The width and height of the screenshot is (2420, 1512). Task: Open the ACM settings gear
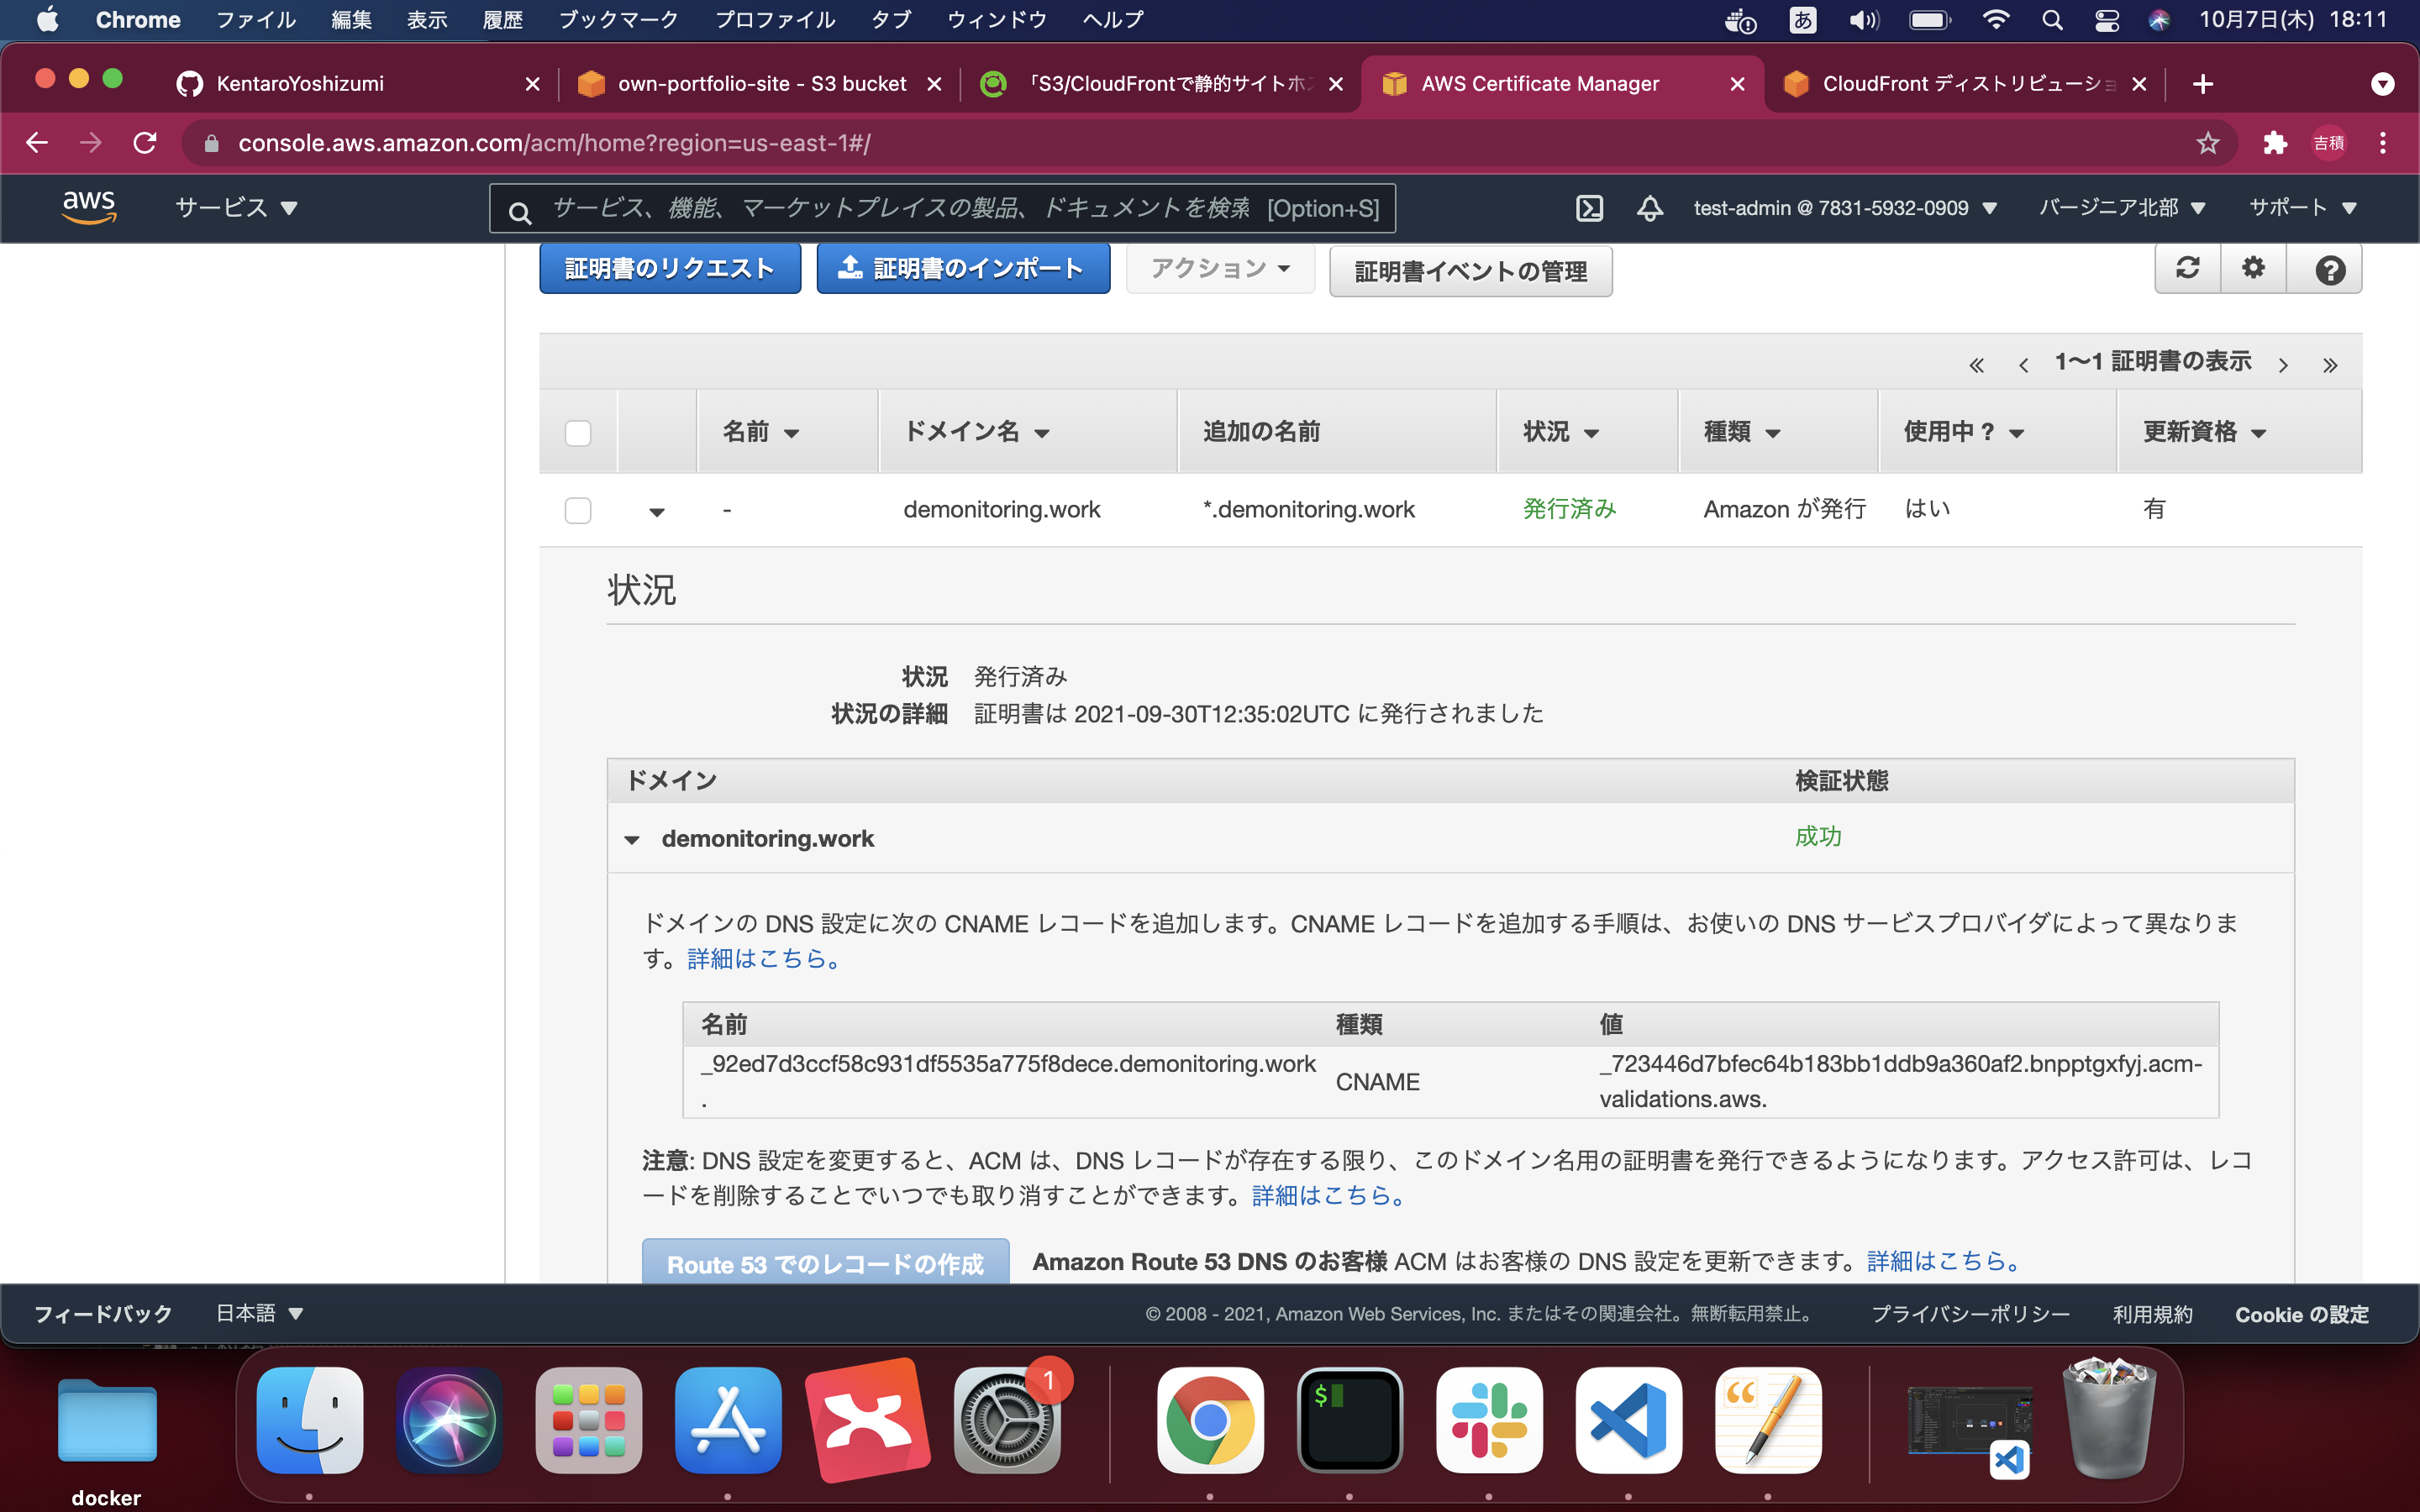point(2254,268)
